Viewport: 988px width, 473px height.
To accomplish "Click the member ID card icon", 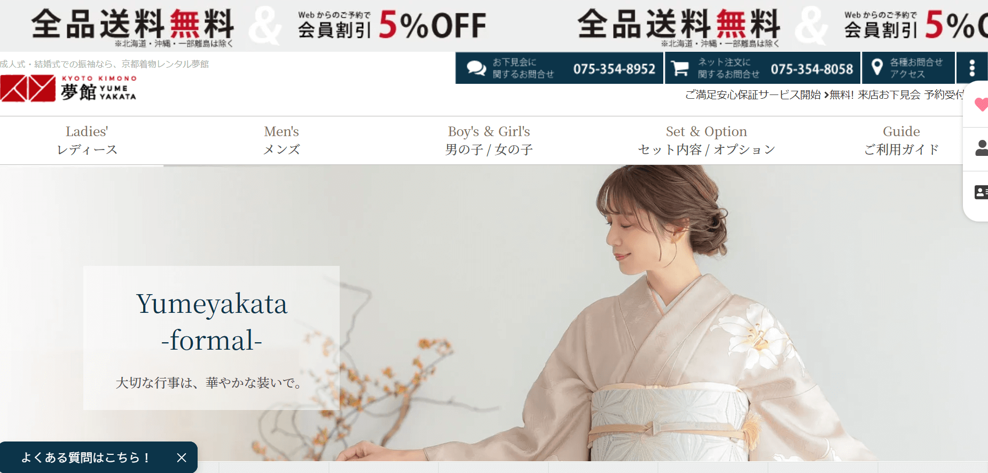I will (982, 192).
